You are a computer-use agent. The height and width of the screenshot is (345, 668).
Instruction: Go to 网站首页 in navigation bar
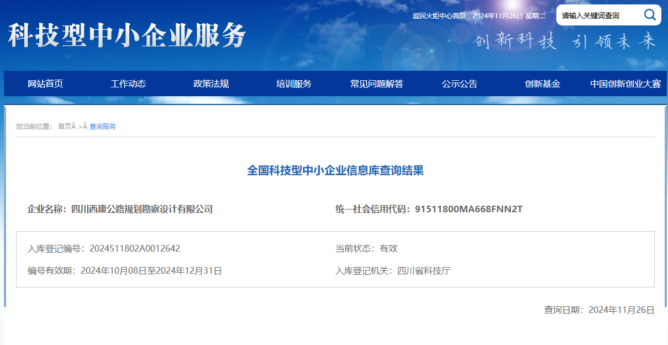point(45,84)
